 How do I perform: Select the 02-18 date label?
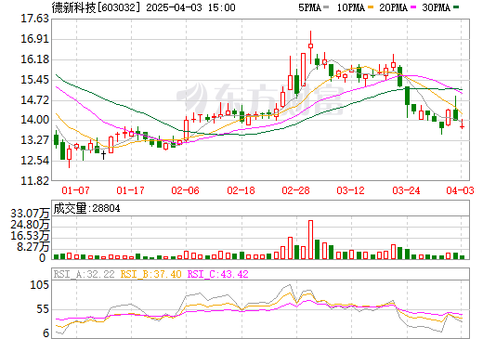[241, 190]
